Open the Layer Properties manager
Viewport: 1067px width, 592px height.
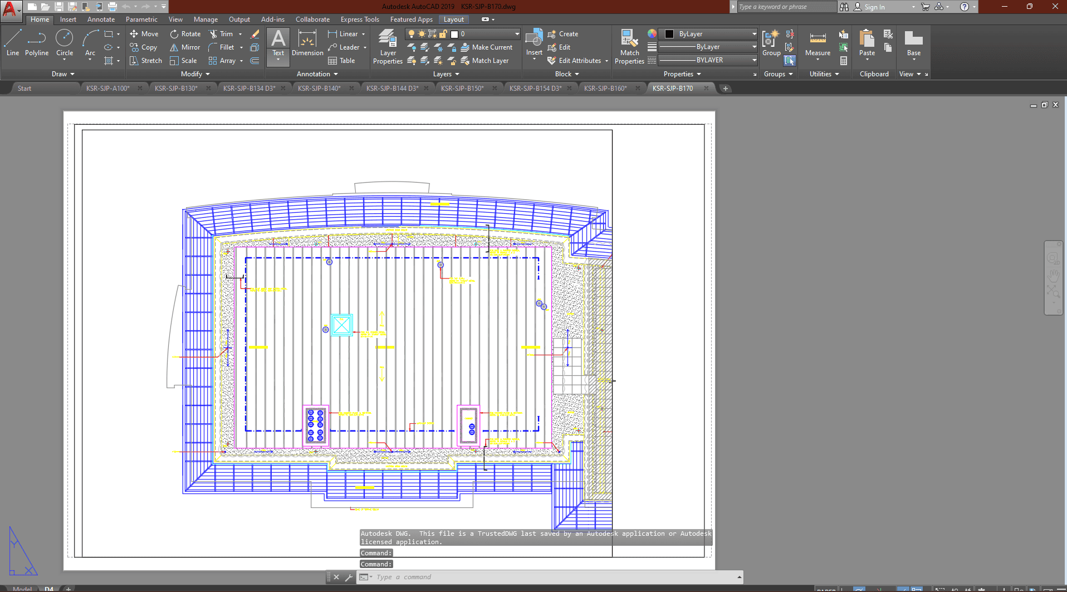[388, 47]
